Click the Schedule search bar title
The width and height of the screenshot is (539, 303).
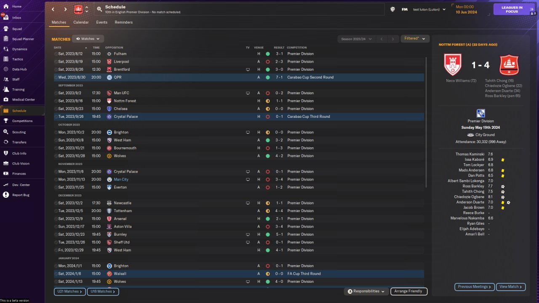coord(115,7)
